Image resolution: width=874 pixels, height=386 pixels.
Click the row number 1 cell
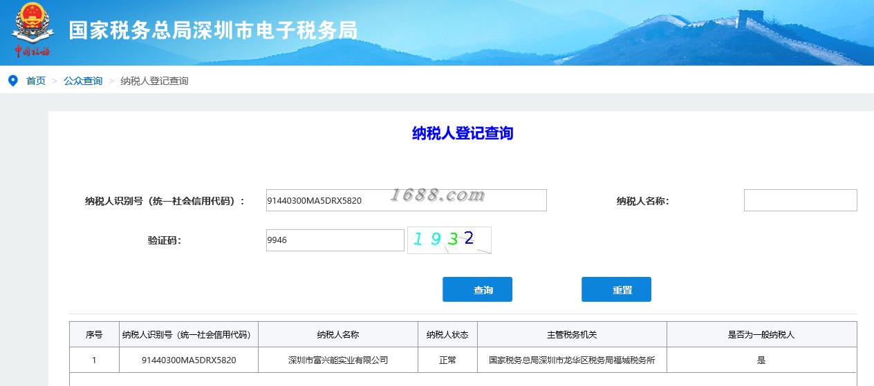tap(94, 360)
